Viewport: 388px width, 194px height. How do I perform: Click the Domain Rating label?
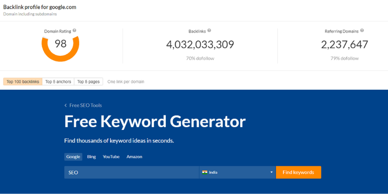point(58,32)
